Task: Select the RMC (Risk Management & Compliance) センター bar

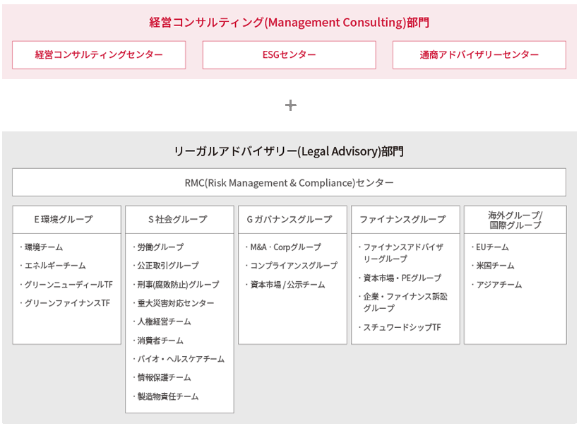Action: pos(289,182)
